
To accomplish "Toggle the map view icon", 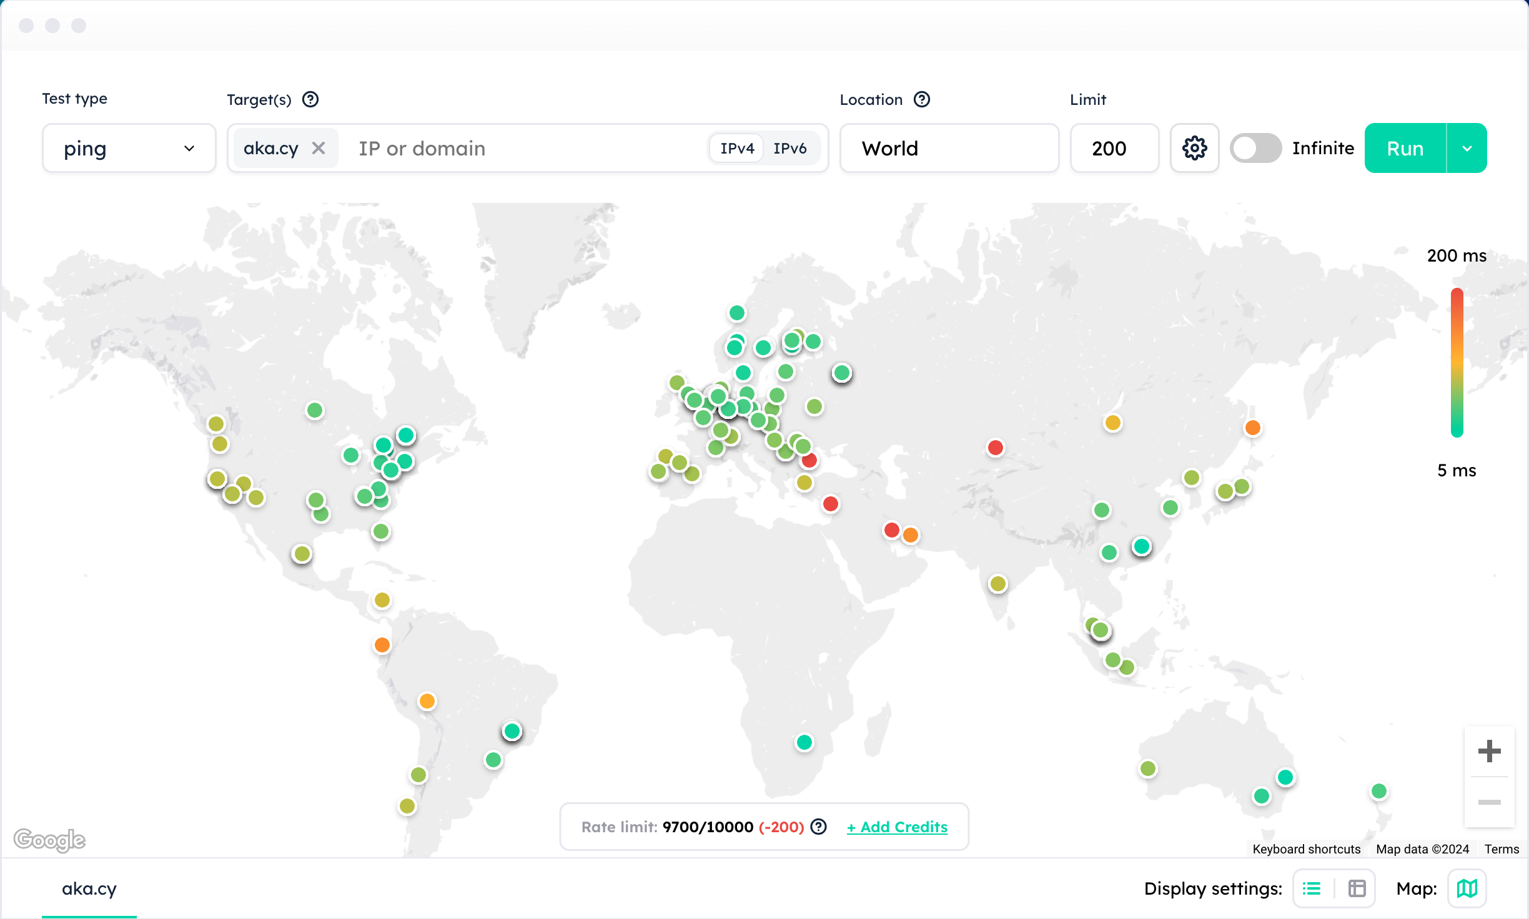I will (x=1467, y=888).
